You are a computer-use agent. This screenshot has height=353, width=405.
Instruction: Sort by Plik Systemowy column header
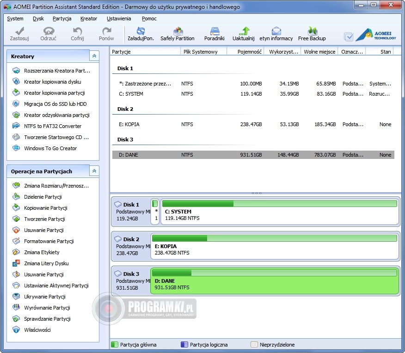point(203,52)
